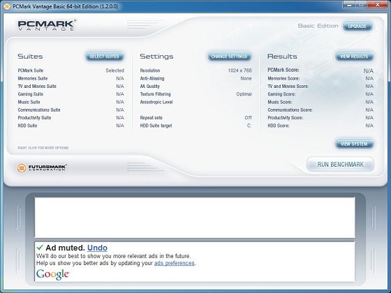Click the AA Quality setting label
Viewport: 391px width, 293px height.
pos(149,87)
